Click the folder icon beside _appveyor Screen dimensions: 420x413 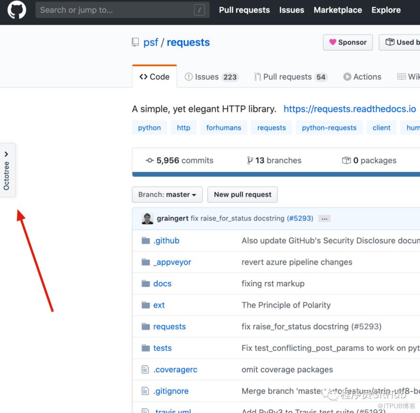pyautogui.click(x=146, y=262)
